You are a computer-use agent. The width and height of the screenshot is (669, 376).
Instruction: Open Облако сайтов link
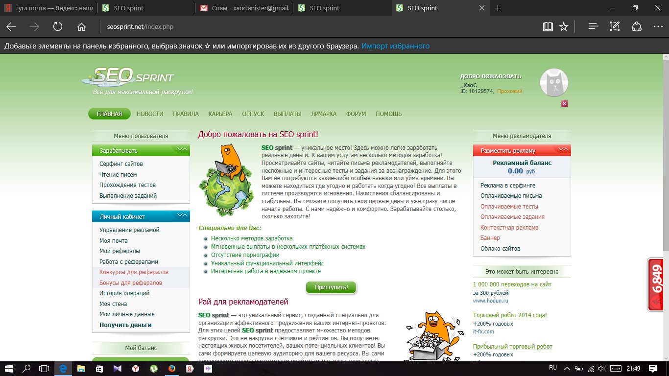(x=500, y=248)
